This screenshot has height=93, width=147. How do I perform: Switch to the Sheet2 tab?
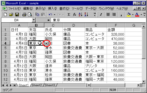click(37, 85)
